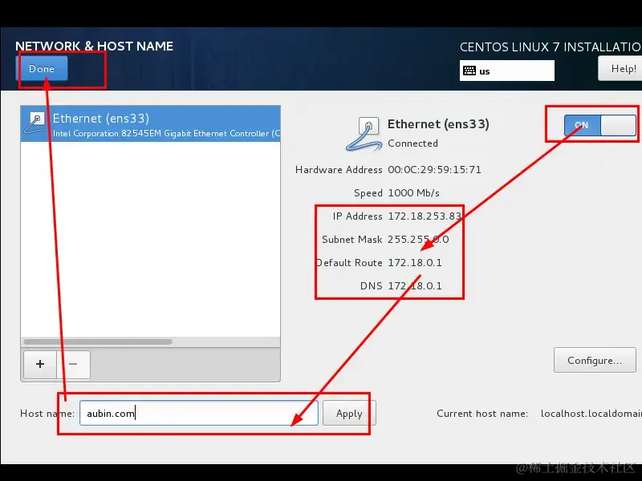Viewport: 642px width, 481px height.
Task: Apply the host name
Action: 349,414
